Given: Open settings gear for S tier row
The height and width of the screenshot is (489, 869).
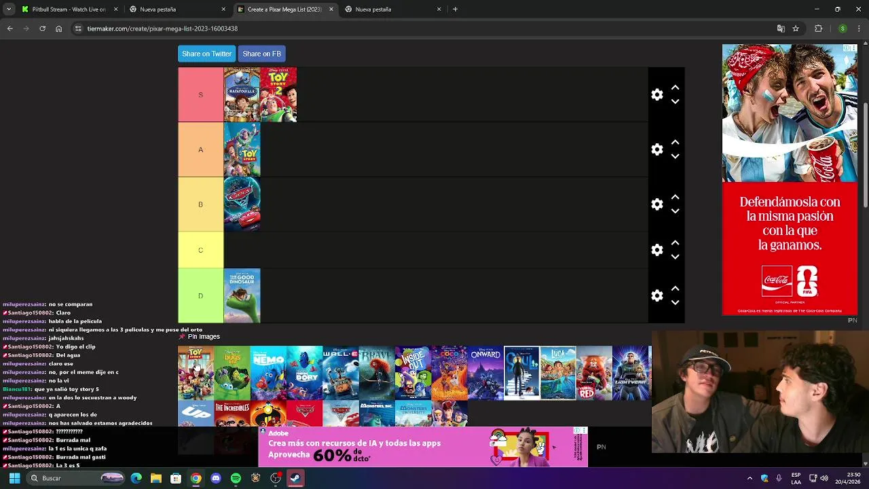Looking at the screenshot, I should [657, 95].
